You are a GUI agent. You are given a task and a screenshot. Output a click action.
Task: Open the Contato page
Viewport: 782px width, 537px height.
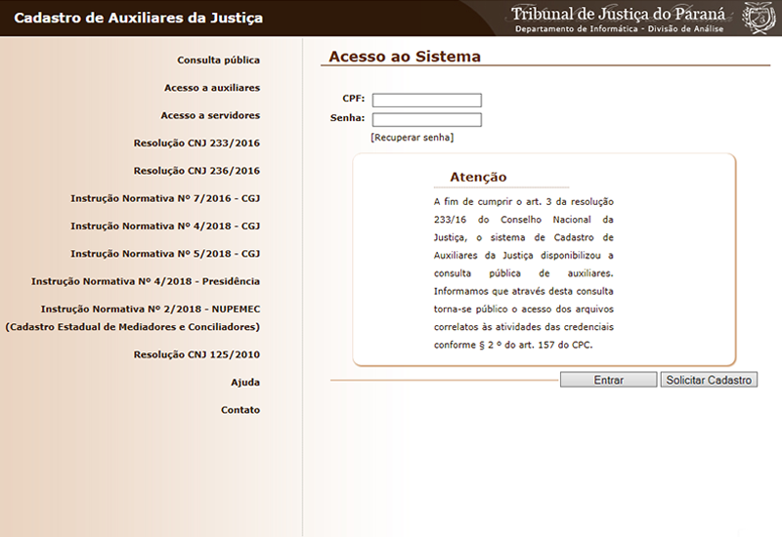click(240, 410)
